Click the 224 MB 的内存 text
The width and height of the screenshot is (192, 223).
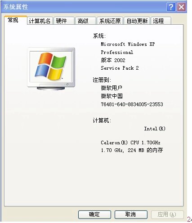(145, 150)
